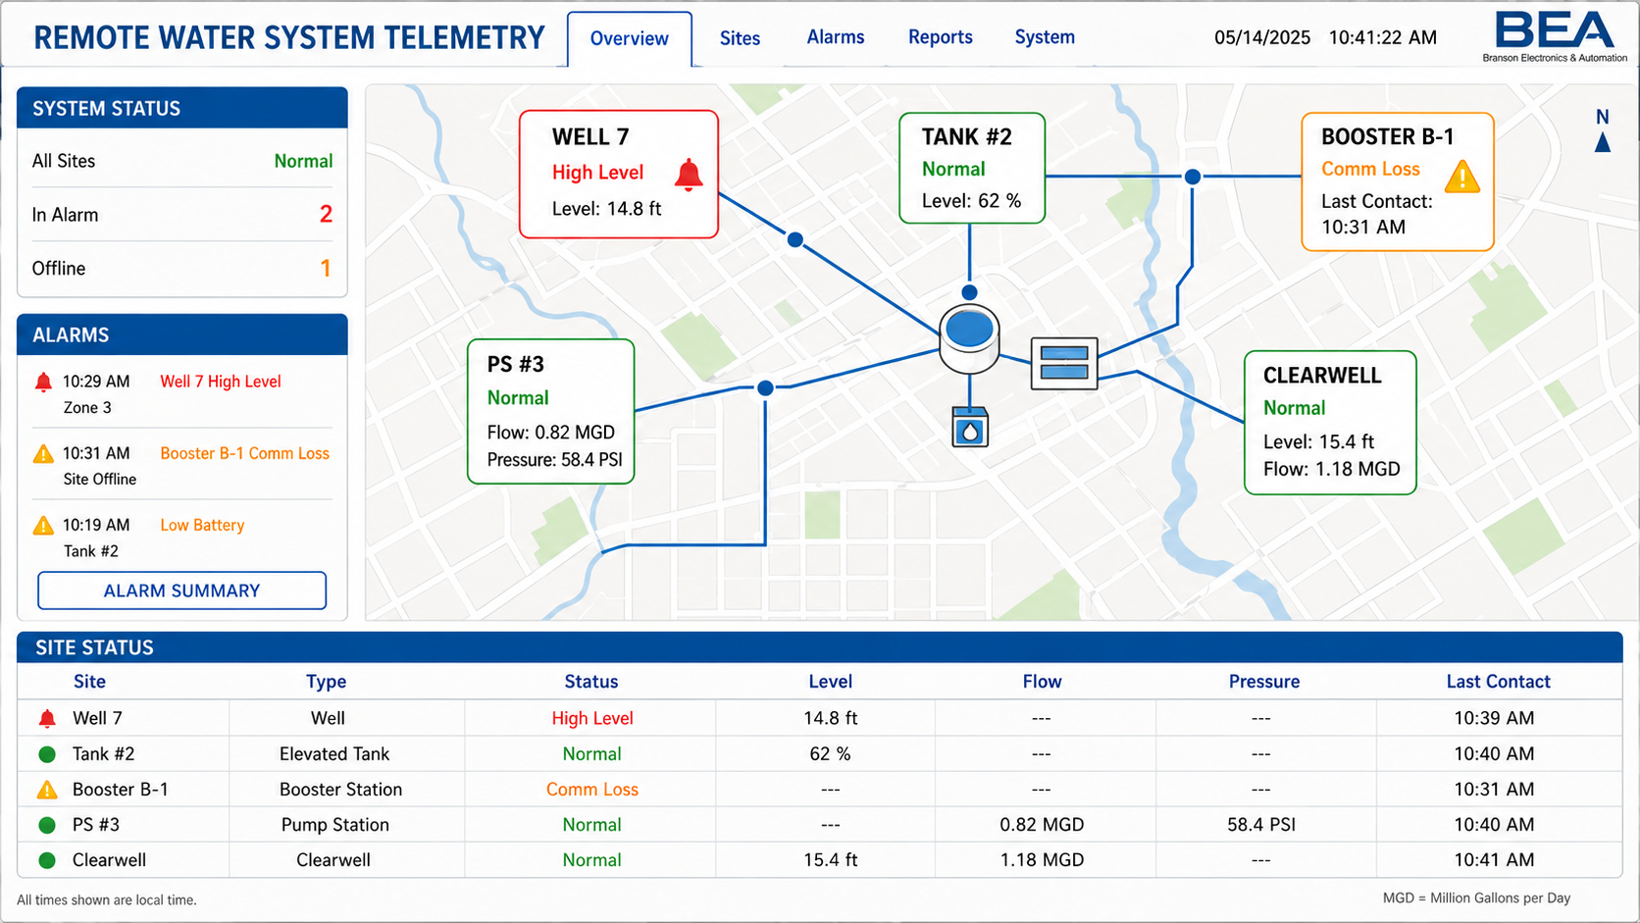The image size is (1640, 923).
Task: Click the 14.8 ft level table cell
Action: click(831, 718)
